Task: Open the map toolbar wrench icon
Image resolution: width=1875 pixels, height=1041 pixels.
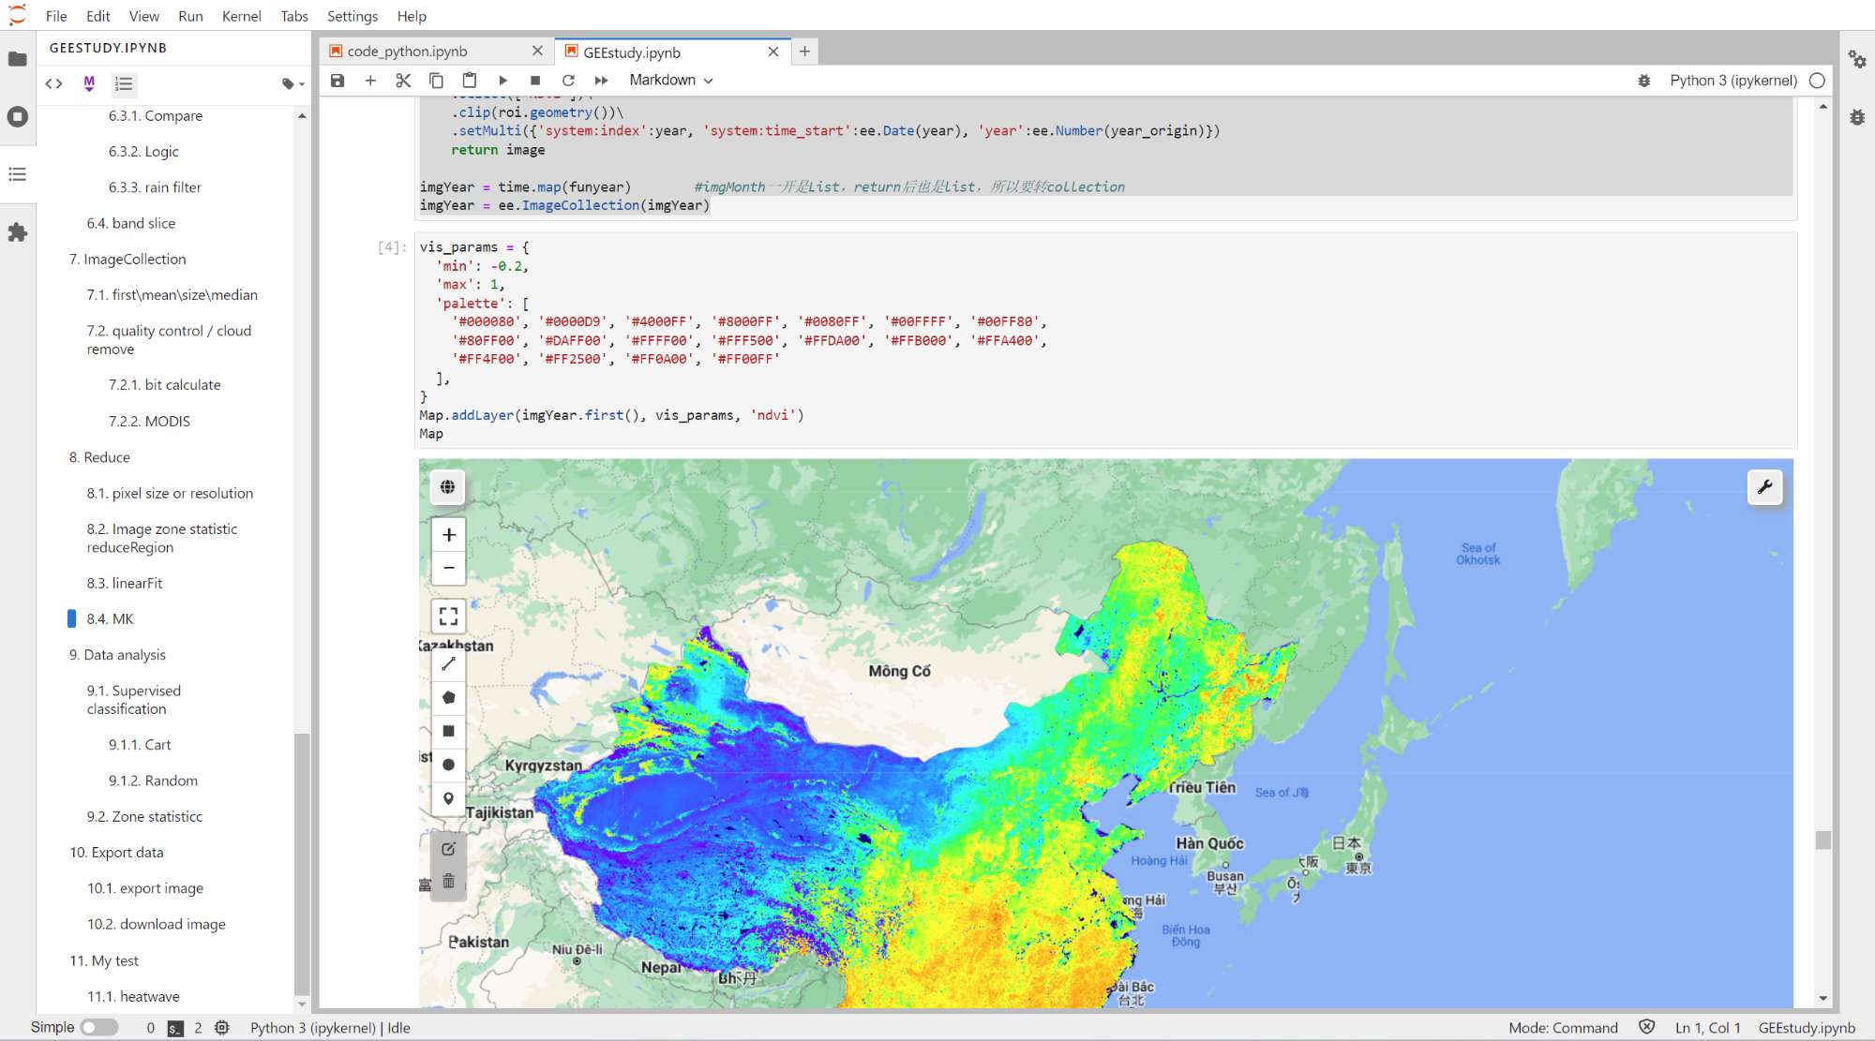Action: click(1764, 487)
